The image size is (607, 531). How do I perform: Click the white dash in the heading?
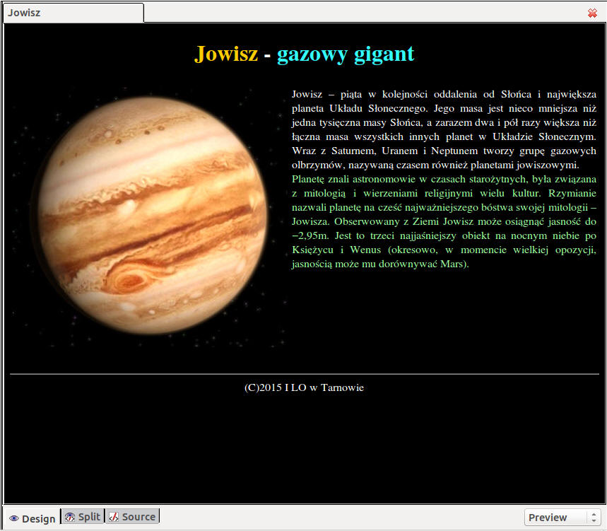click(x=267, y=55)
